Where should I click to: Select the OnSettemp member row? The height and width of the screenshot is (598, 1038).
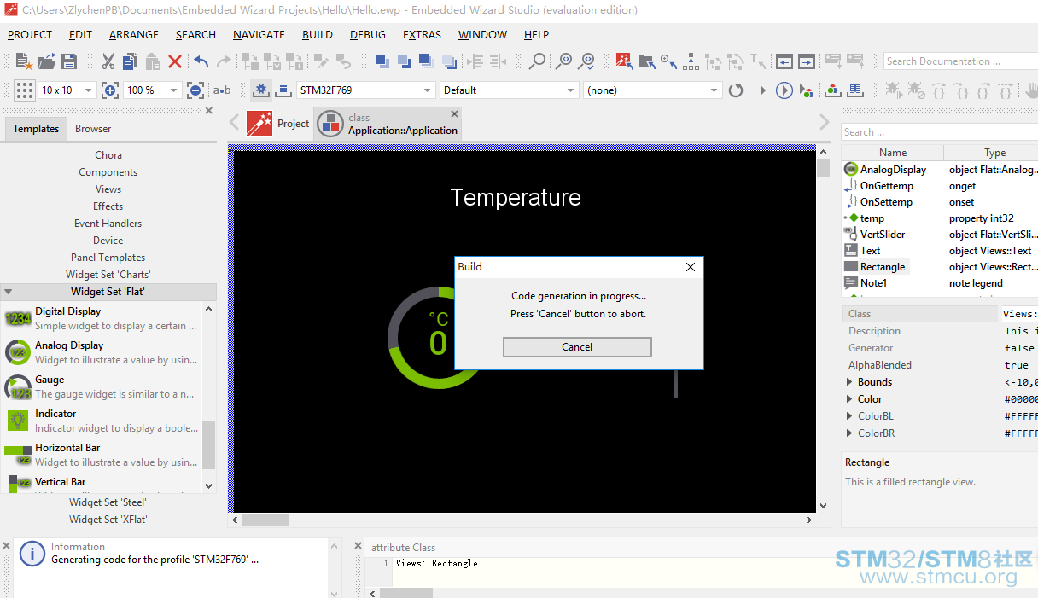pos(940,202)
